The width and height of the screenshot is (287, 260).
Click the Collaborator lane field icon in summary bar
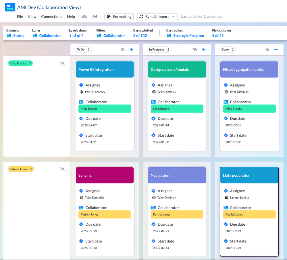tap(35, 36)
